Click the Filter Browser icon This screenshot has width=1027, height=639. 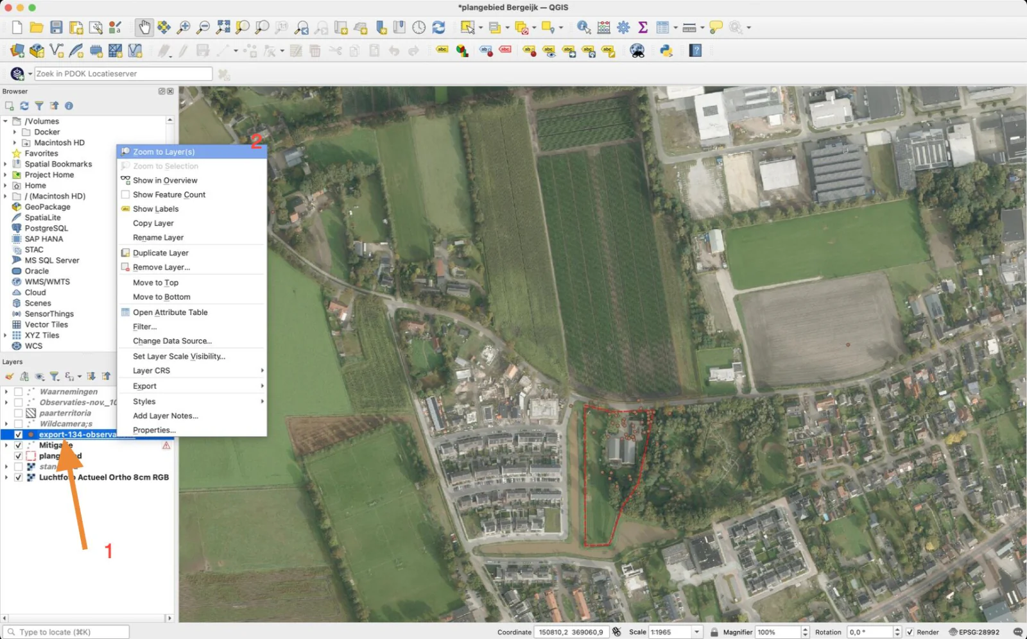coord(39,106)
